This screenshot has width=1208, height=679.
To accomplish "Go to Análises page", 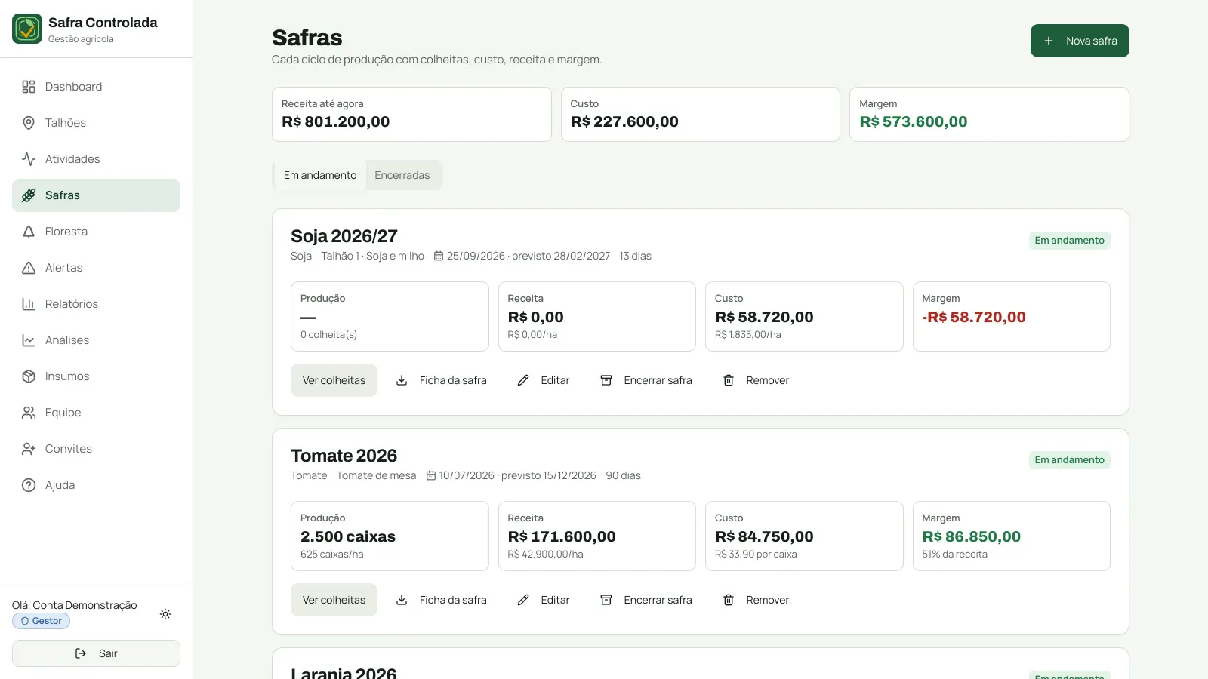I will 96,340.
